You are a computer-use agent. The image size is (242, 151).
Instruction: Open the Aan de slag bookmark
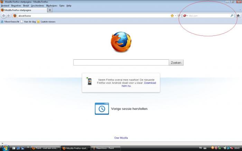click(28, 22)
